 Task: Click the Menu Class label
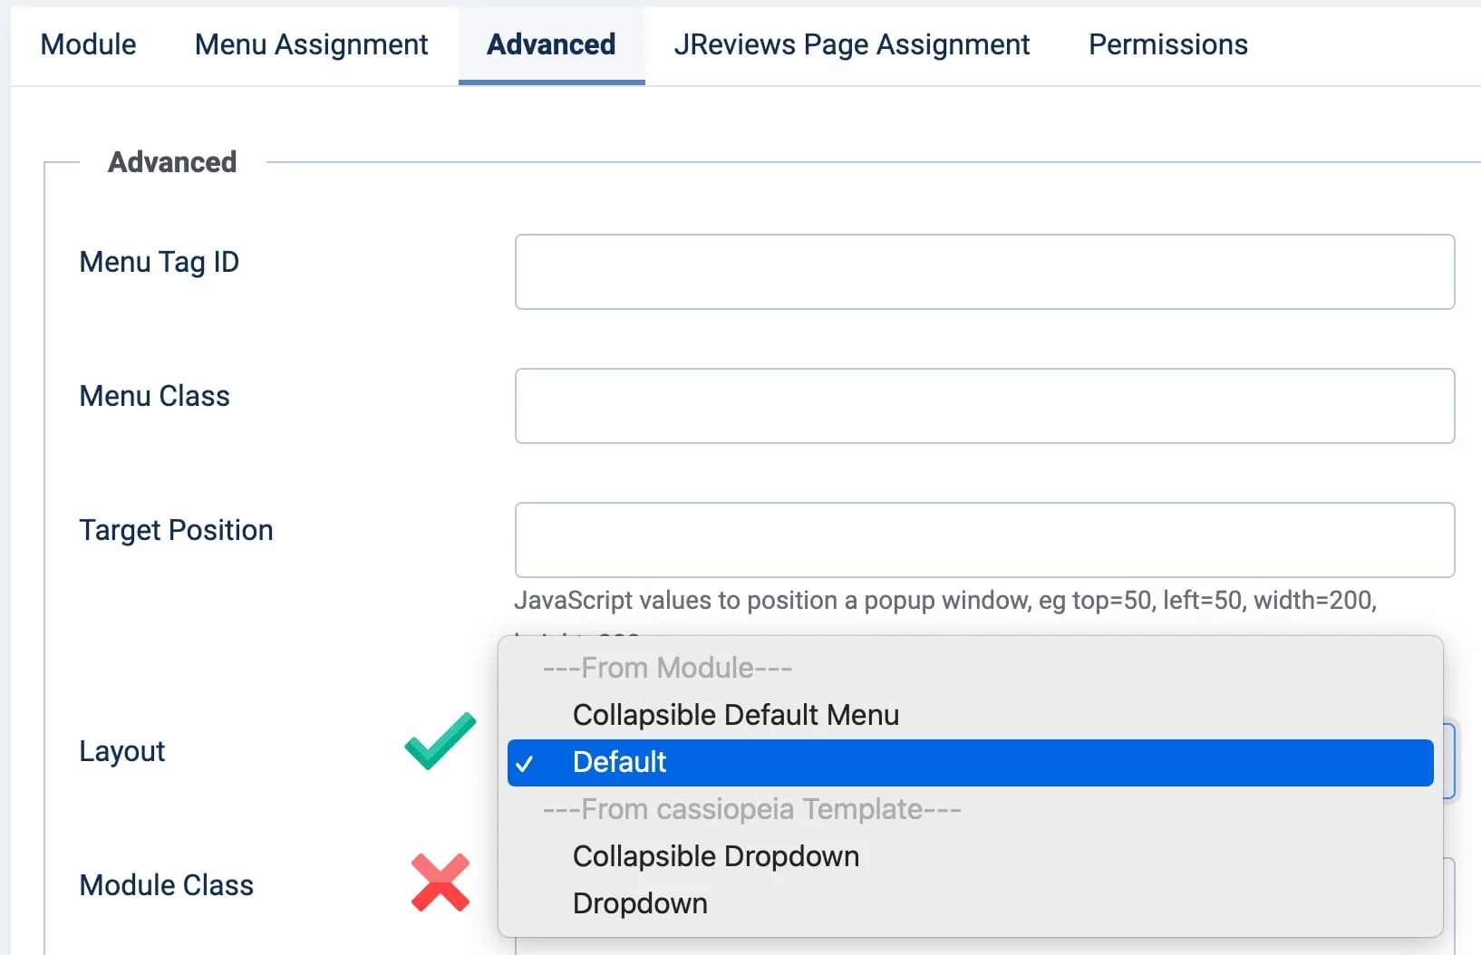pyautogui.click(x=154, y=396)
